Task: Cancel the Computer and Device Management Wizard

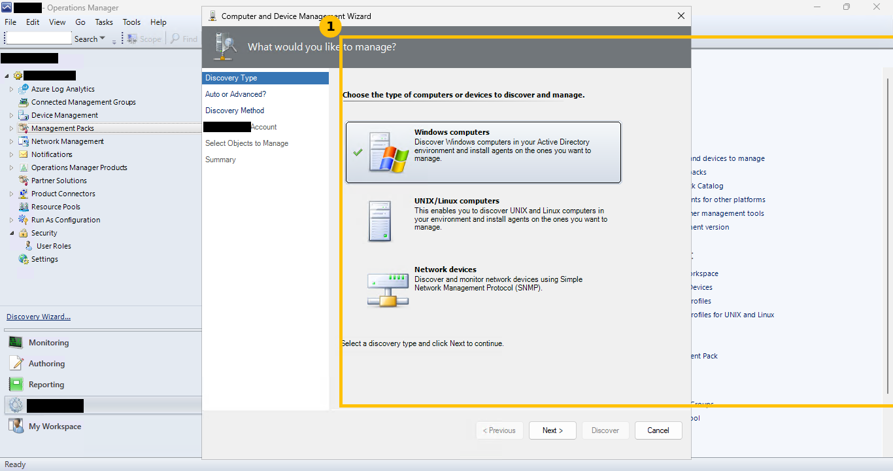Action: [658, 430]
